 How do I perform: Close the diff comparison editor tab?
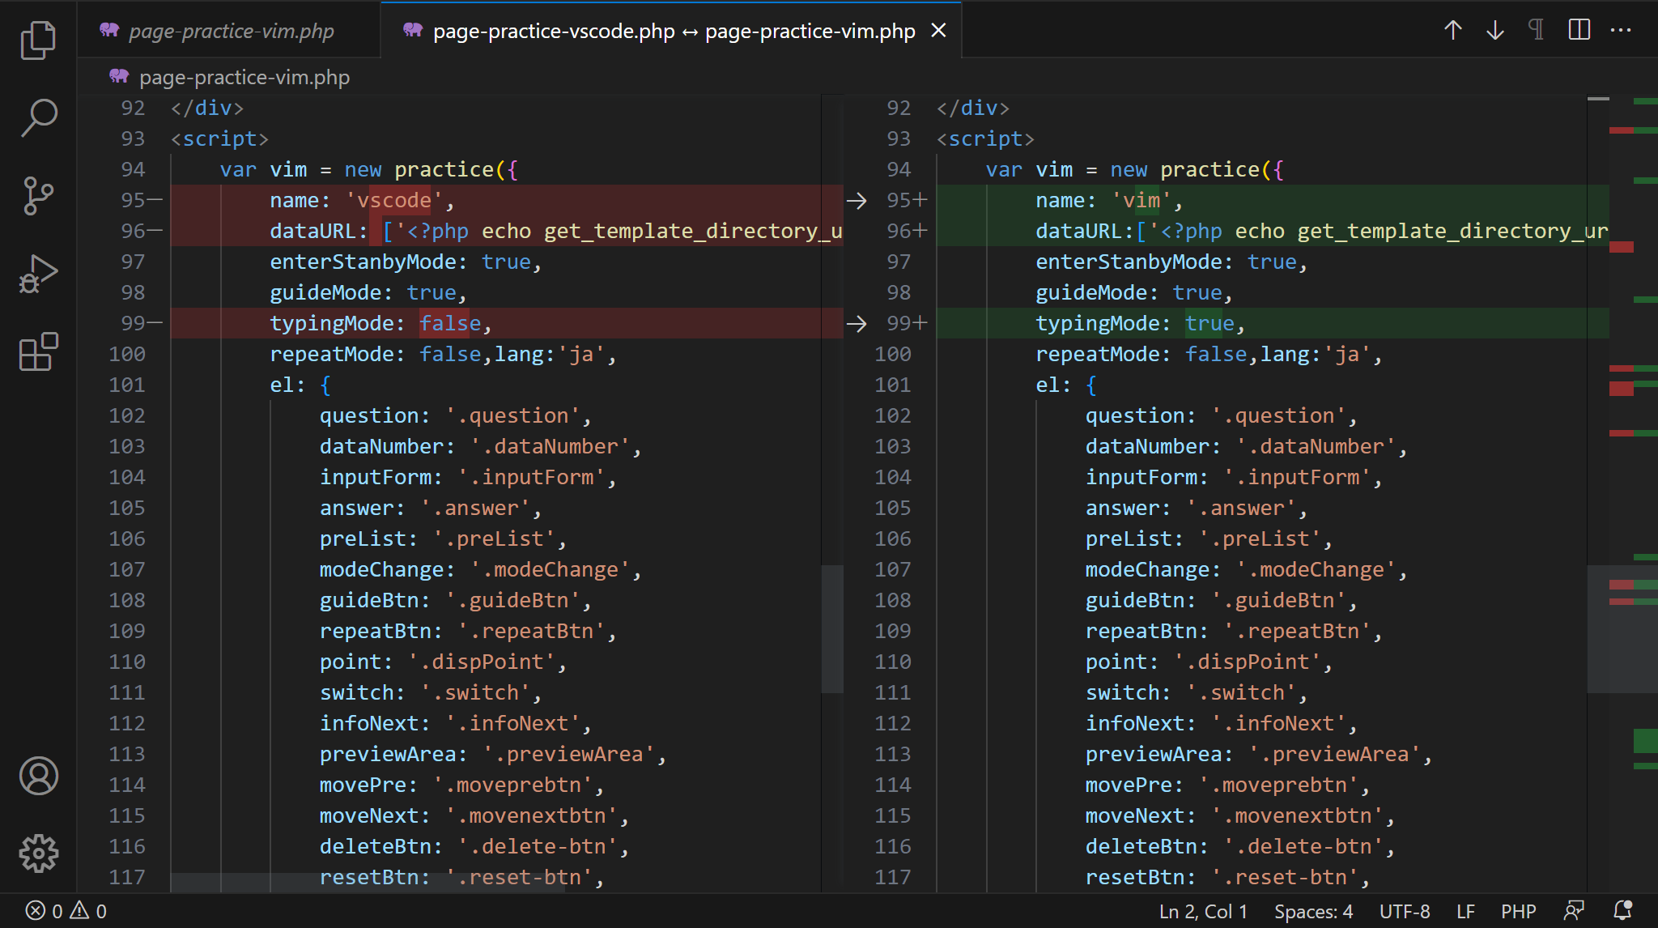(x=938, y=31)
